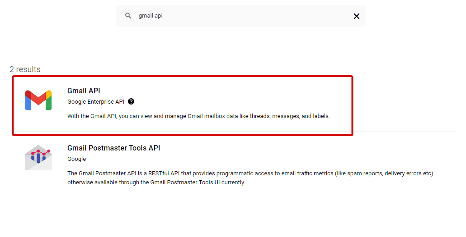Click the Gmail API description text
This screenshot has height=237, width=466.
point(198,116)
